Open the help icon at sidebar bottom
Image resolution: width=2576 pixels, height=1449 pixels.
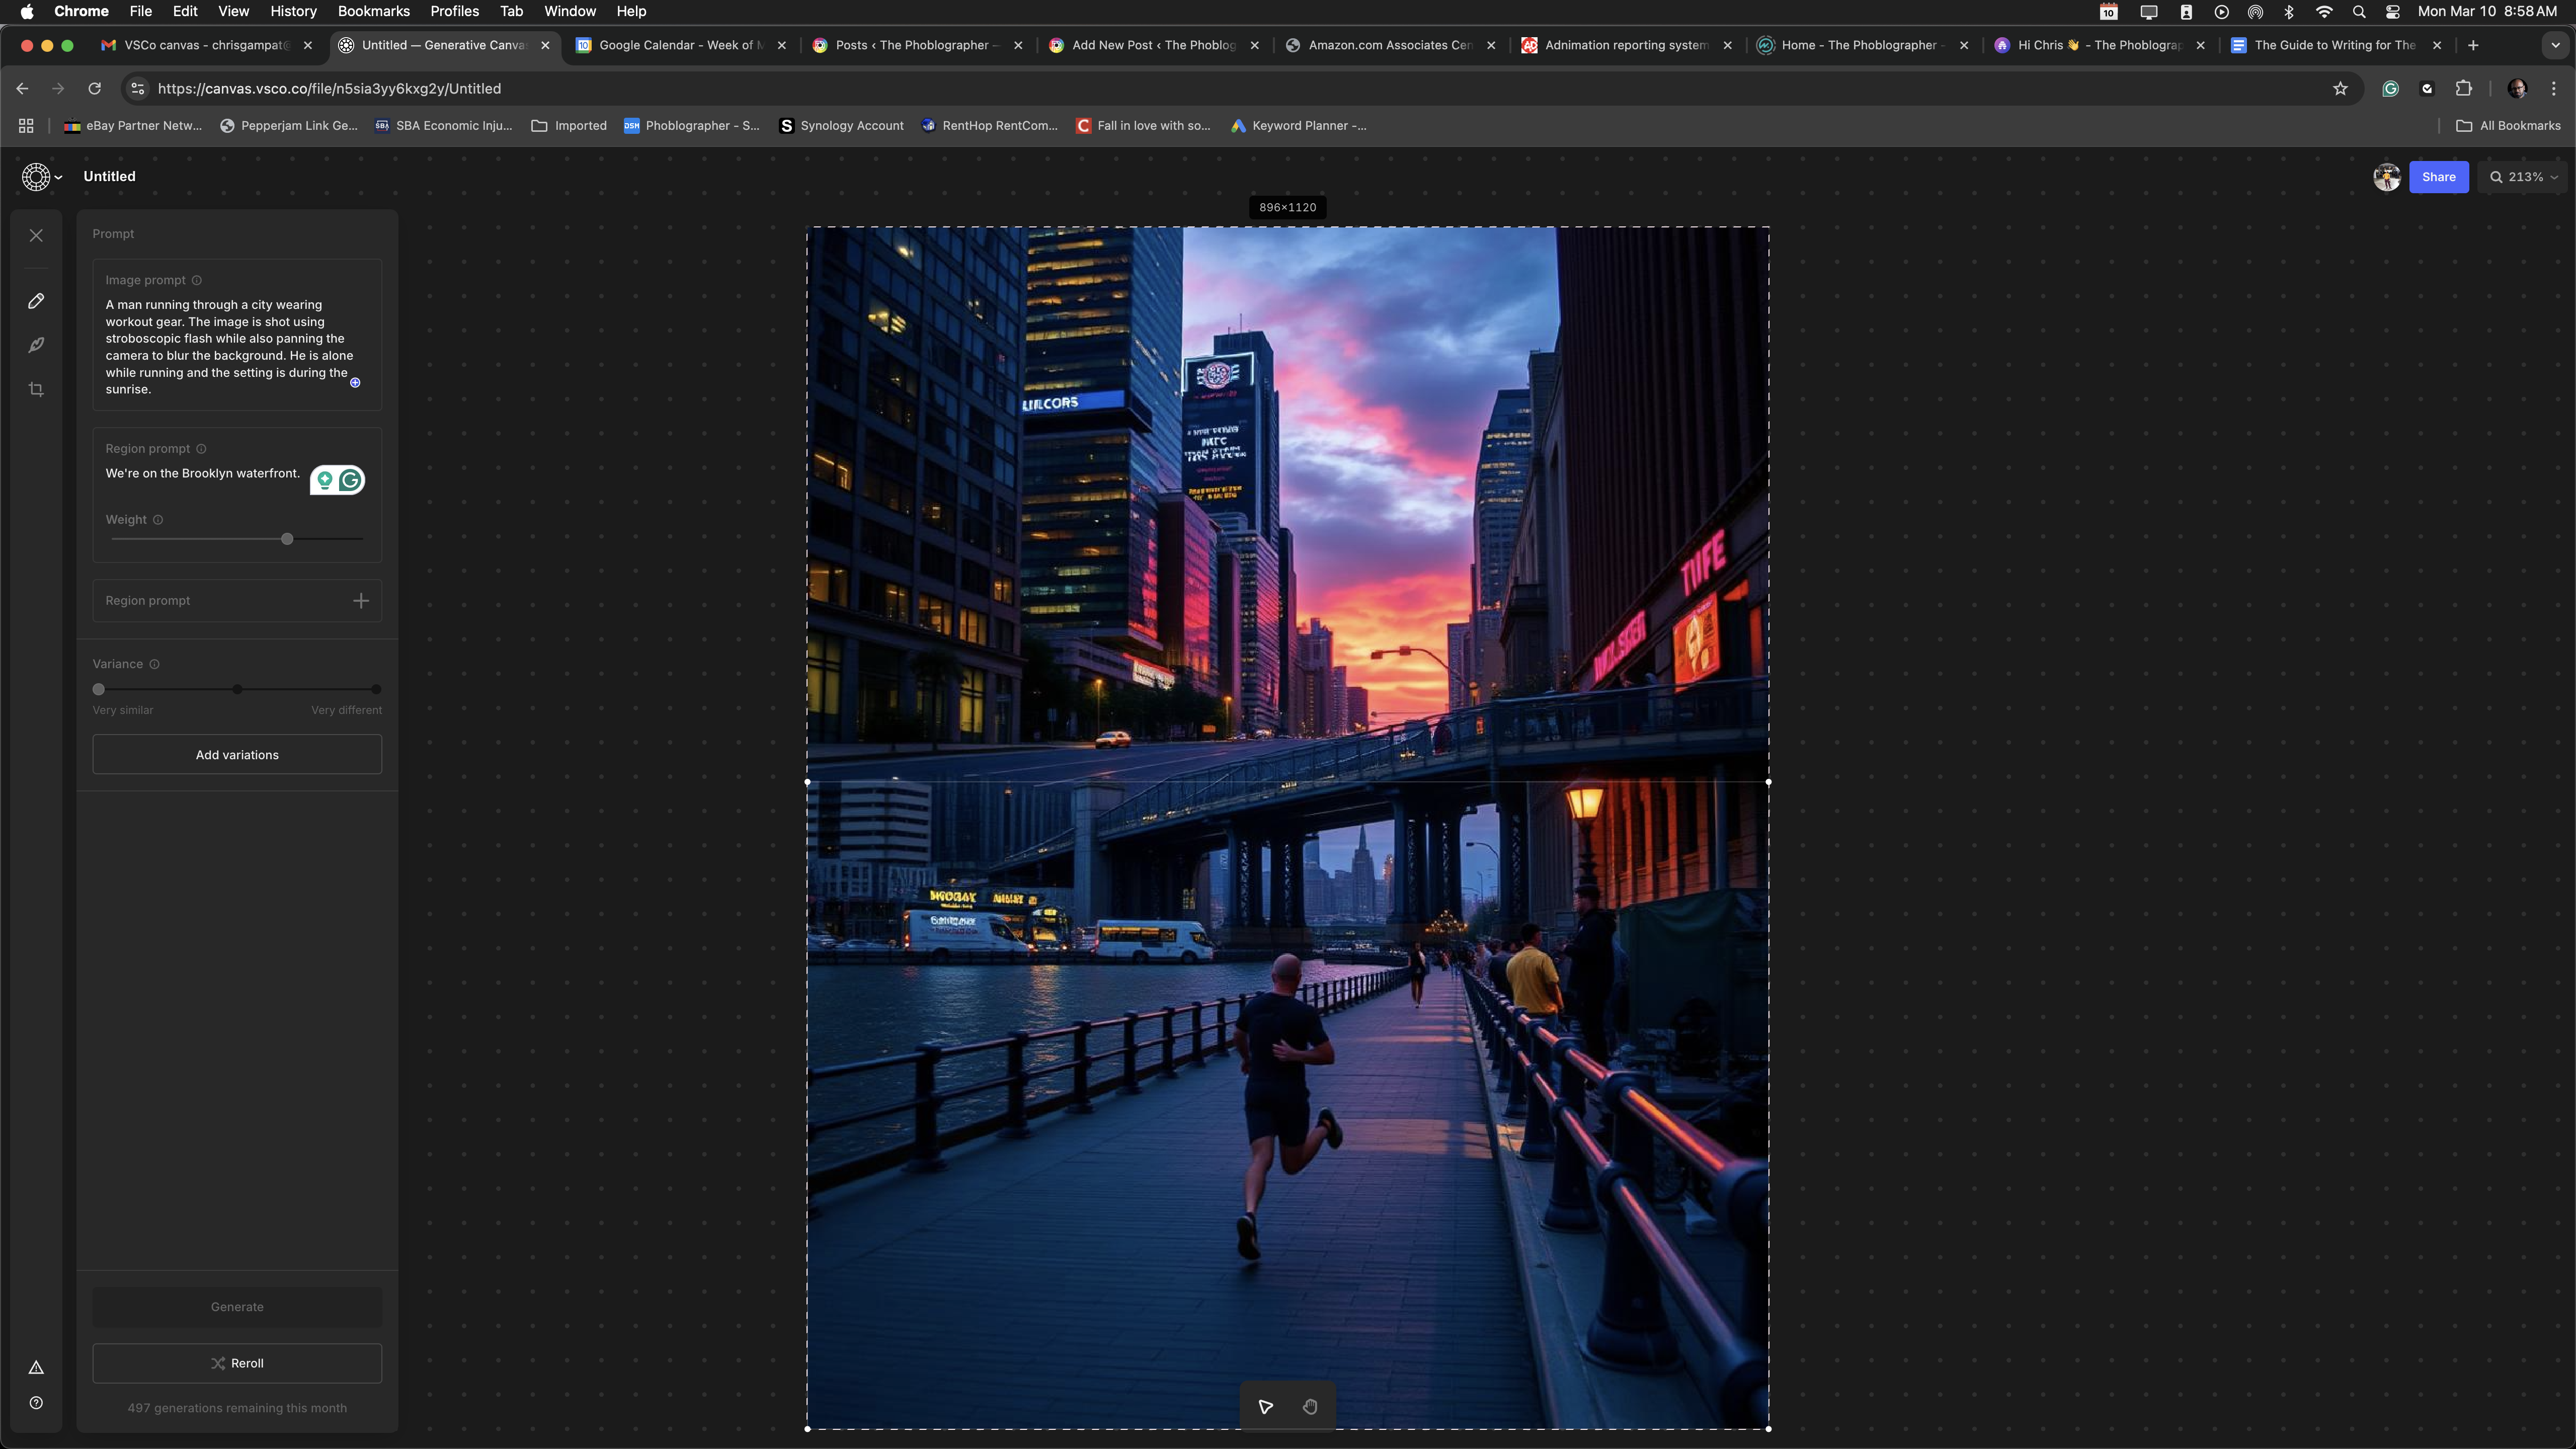pyautogui.click(x=36, y=1402)
